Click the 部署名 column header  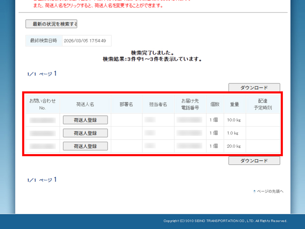tap(126, 104)
